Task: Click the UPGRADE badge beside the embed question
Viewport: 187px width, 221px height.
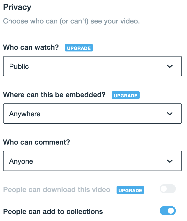Action: pyautogui.click(x=125, y=95)
